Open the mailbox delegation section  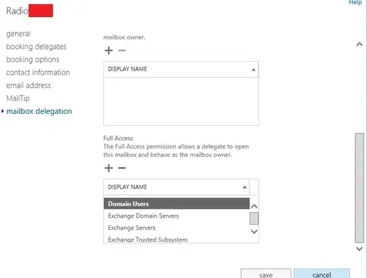point(39,111)
